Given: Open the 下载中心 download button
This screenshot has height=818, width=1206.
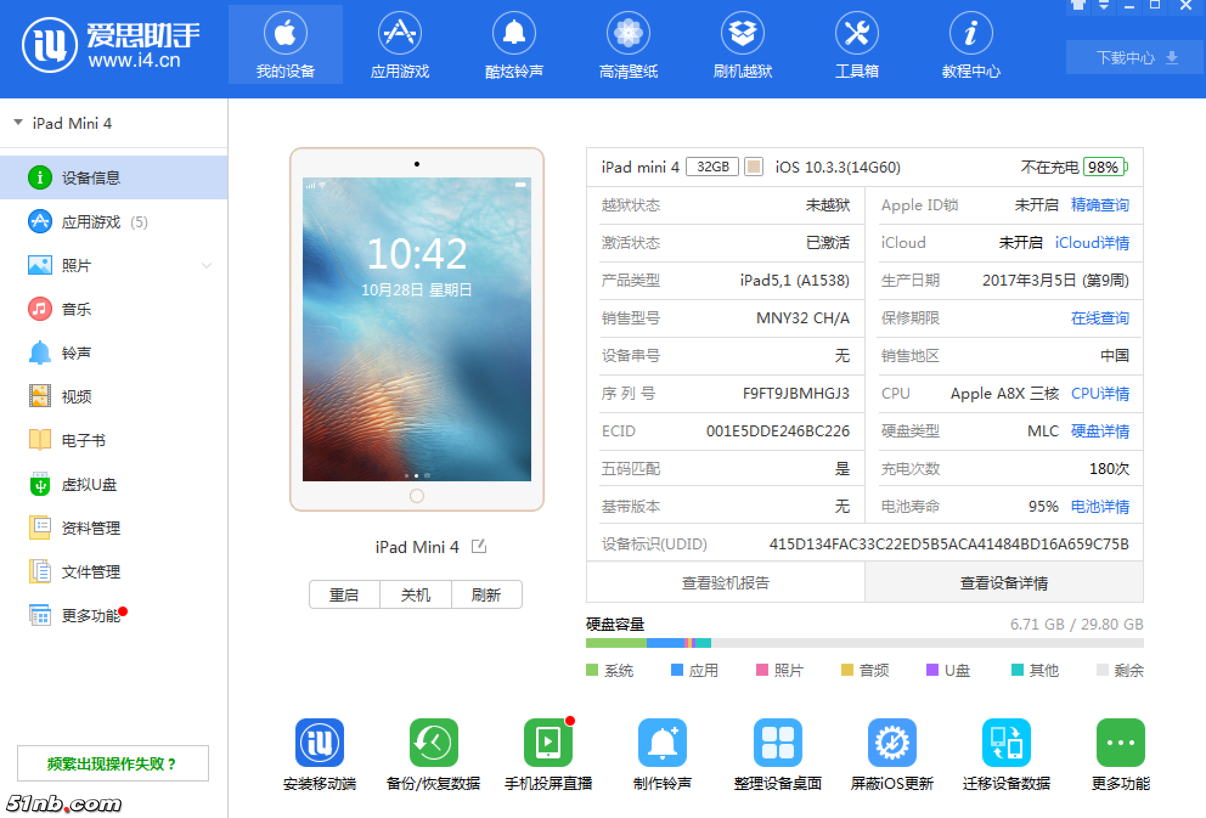Looking at the screenshot, I should pyautogui.click(x=1134, y=58).
